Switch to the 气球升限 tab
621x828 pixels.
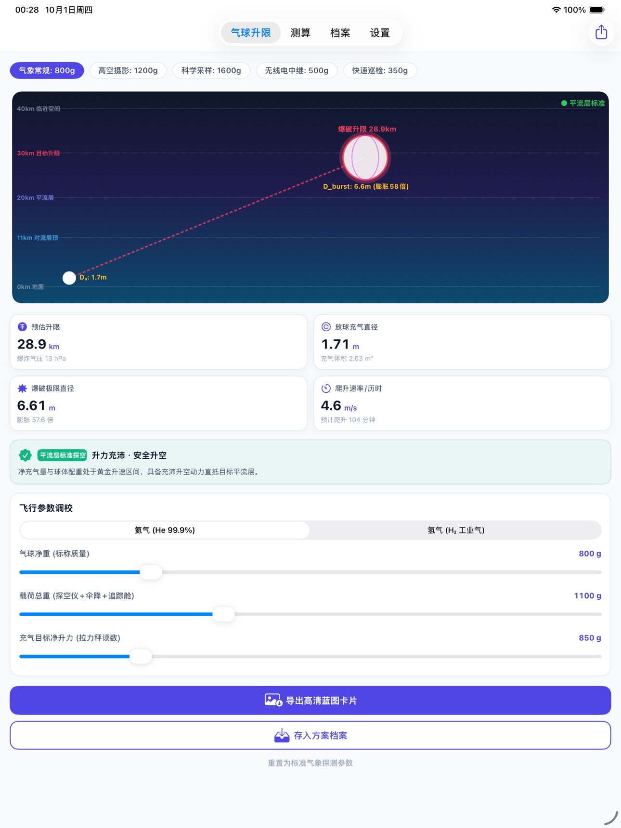point(251,33)
